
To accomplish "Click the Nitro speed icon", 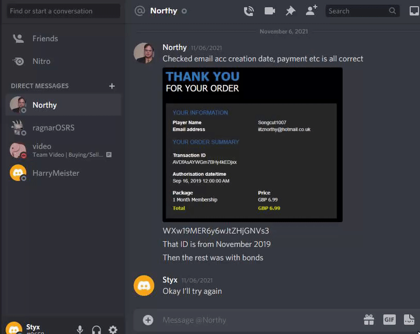I will (x=18, y=61).
